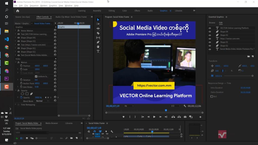Export frame with camera icon
The width and height of the screenshot is (258, 145).
(185, 117)
